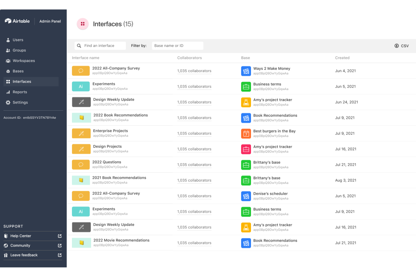Click the orange calendar icon for Best burgers in the Bay

click(246, 134)
